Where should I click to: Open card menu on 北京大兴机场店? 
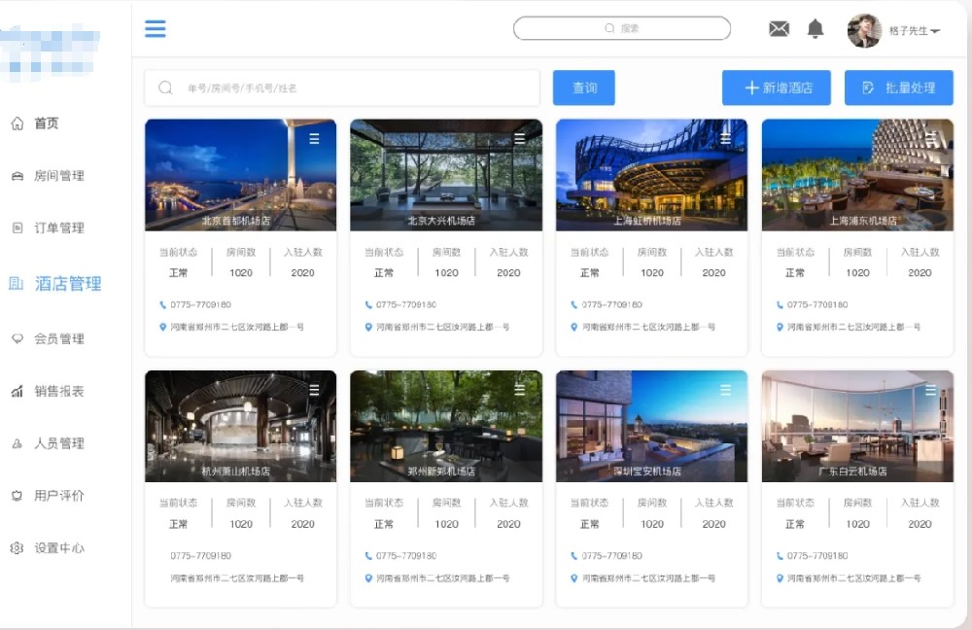pyautogui.click(x=519, y=139)
